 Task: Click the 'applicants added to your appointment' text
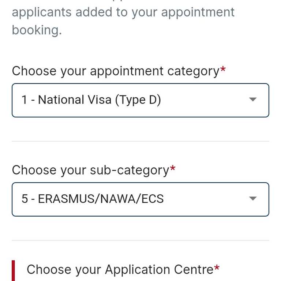pyautogui.click(x=123, y=12)
